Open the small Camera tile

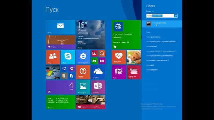coord(102,61)
